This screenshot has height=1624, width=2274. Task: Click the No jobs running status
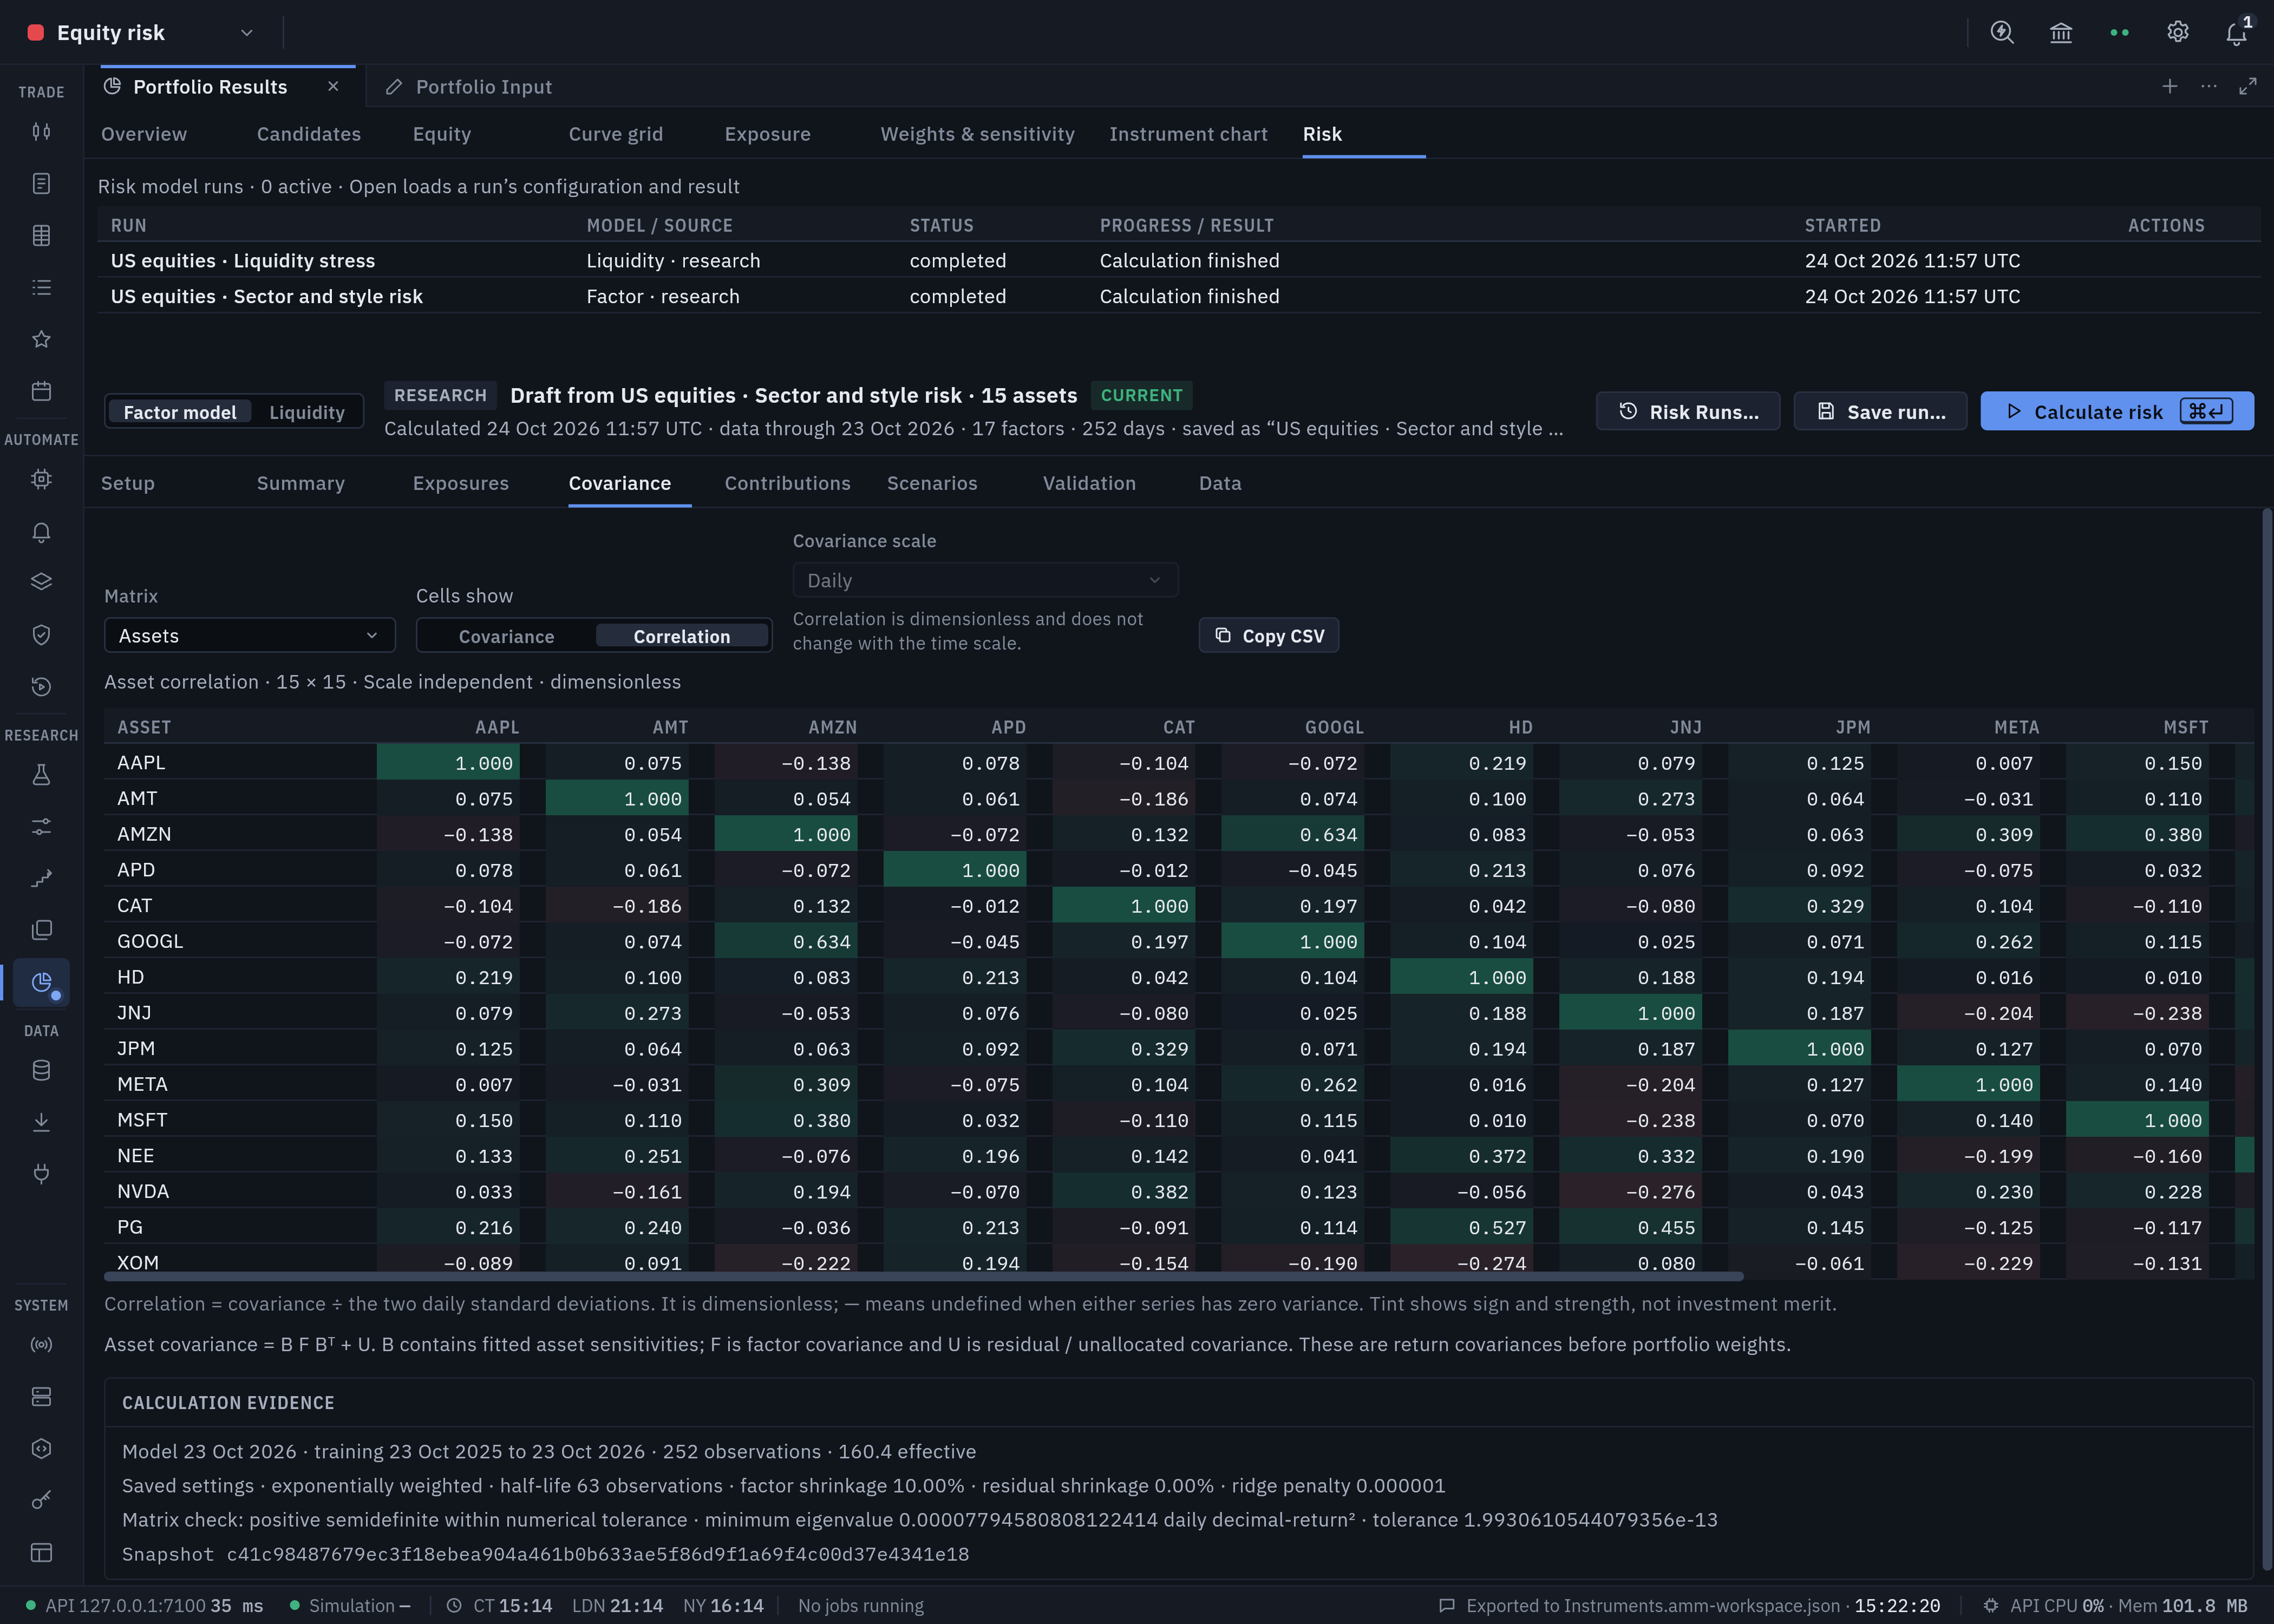[860, 1606]
